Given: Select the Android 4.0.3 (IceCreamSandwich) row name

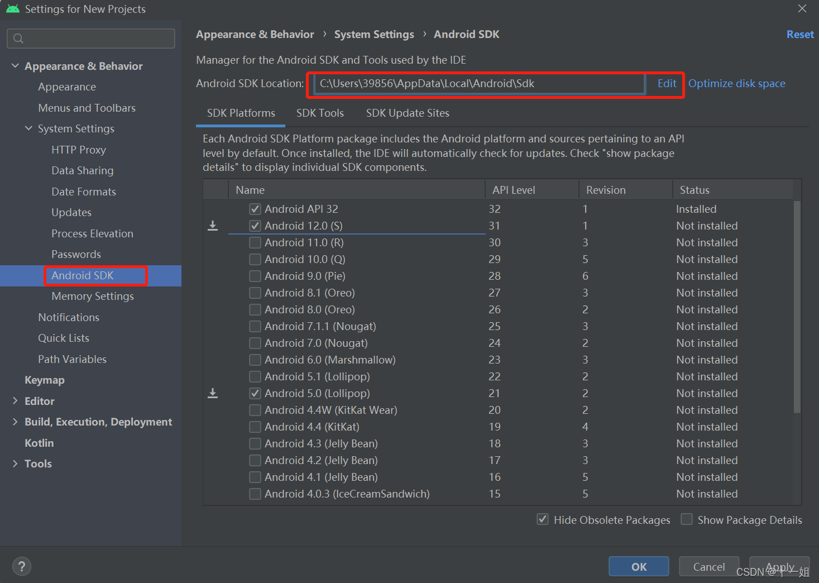Looking at the screenshot, I should (347, 494).
